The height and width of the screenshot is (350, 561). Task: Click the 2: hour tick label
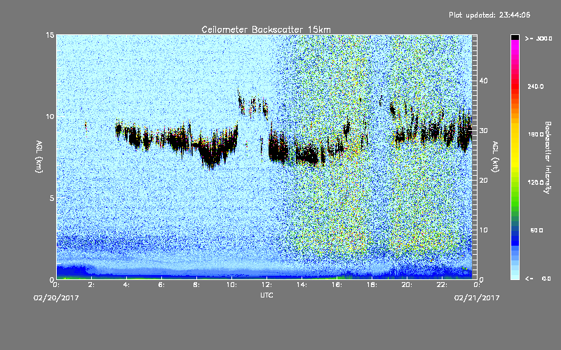[x=91, y=285]
